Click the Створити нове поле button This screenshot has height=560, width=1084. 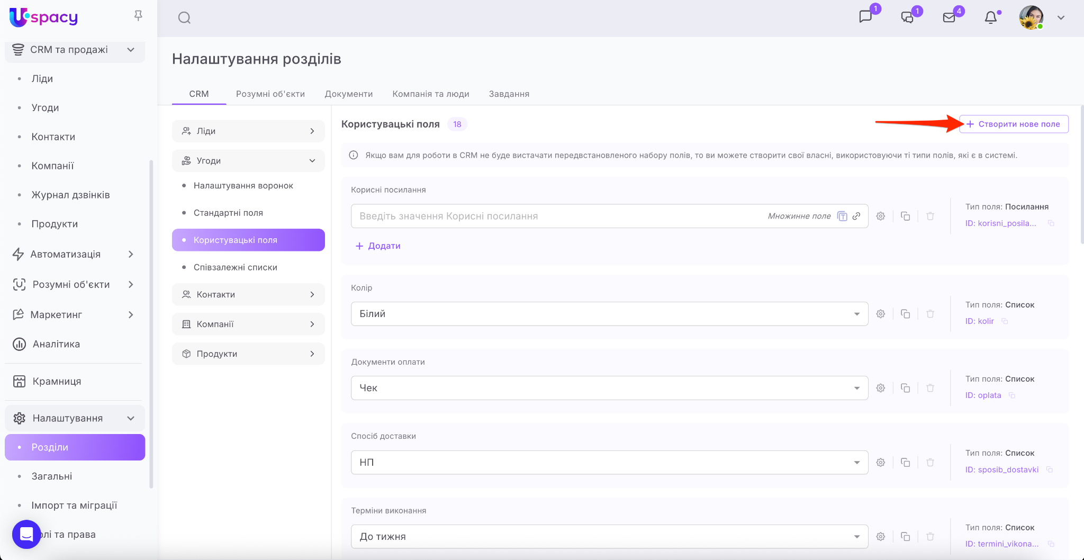tap(1014, 124)
